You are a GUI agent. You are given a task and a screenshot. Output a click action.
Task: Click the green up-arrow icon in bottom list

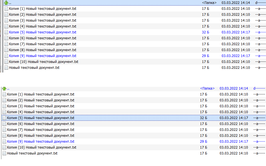[x=4, y=88]
